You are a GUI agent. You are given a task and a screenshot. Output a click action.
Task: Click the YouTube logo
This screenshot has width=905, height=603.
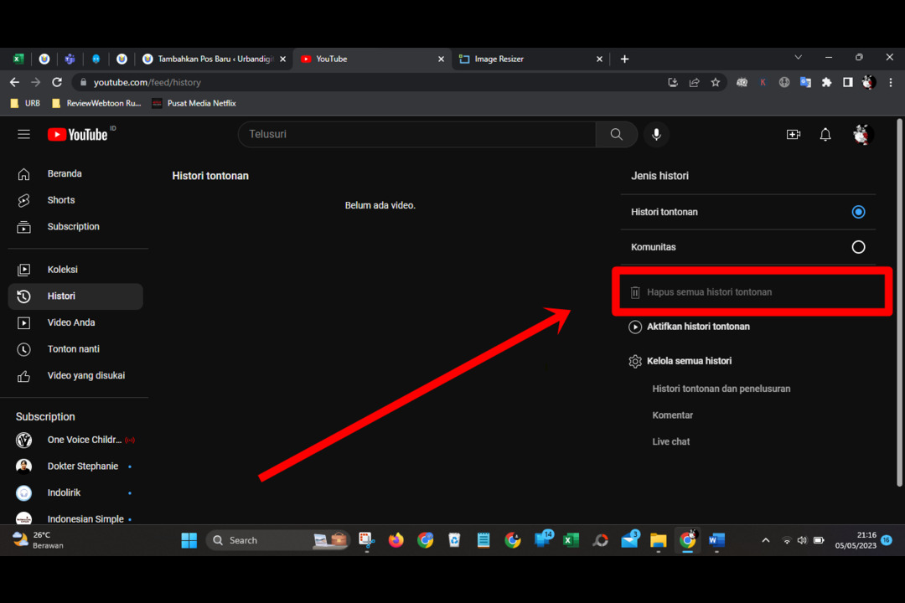click(x=77, y=135)
